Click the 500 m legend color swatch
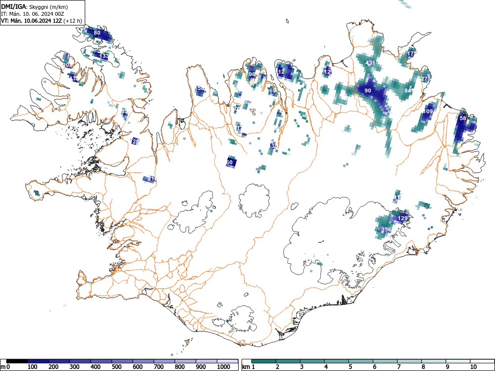495x371 pixels. [x=122, y=361]
